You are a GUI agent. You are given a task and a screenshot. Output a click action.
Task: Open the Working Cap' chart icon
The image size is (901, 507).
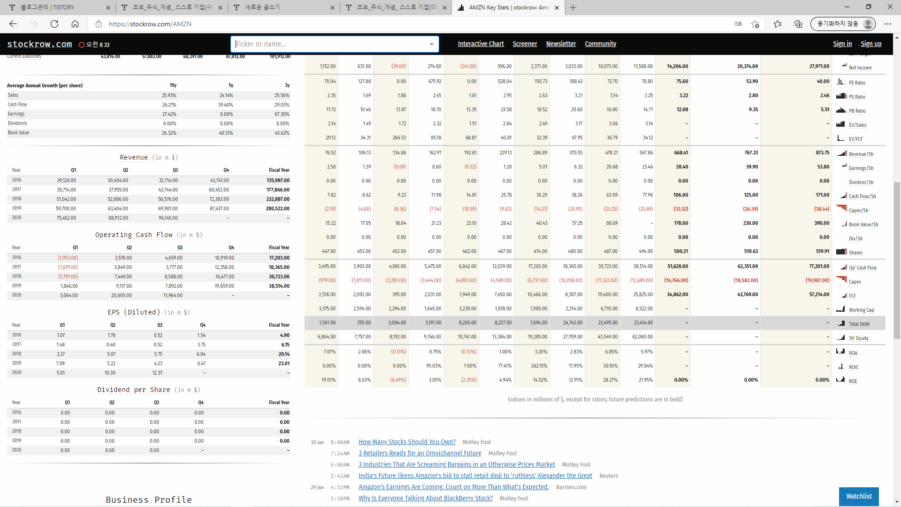pos(841,309)
